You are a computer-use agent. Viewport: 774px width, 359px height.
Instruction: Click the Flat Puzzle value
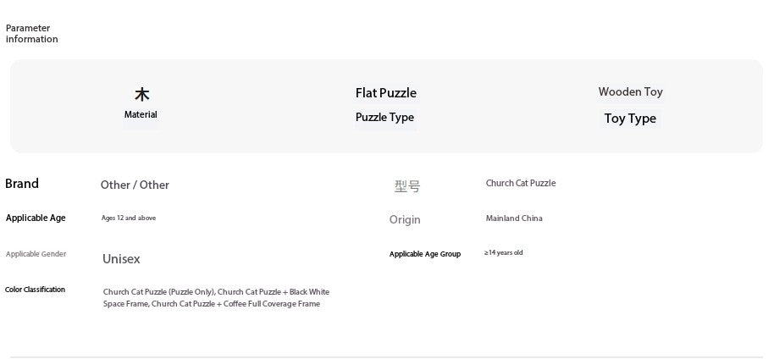(385, 93)
